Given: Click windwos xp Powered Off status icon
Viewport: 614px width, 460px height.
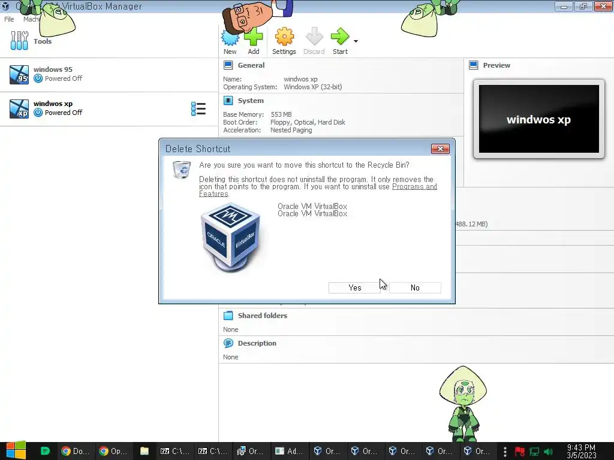Looking at the screenshot, I should coord(38,113).
